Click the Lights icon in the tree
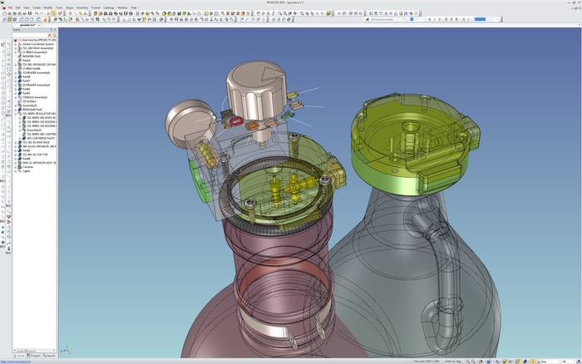The height and width of the screenshot is (364, 582). coord(20,171)
